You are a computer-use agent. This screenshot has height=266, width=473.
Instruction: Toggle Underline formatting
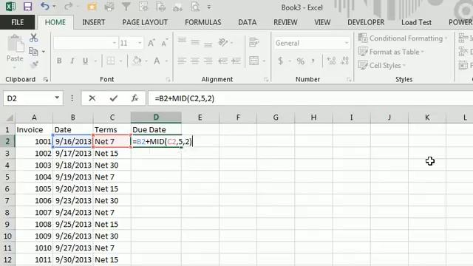(86, 61)
